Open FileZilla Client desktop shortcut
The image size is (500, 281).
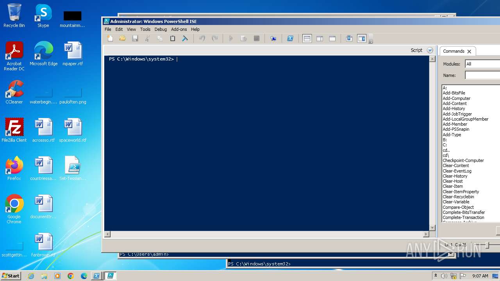click(x=14, y=130)
